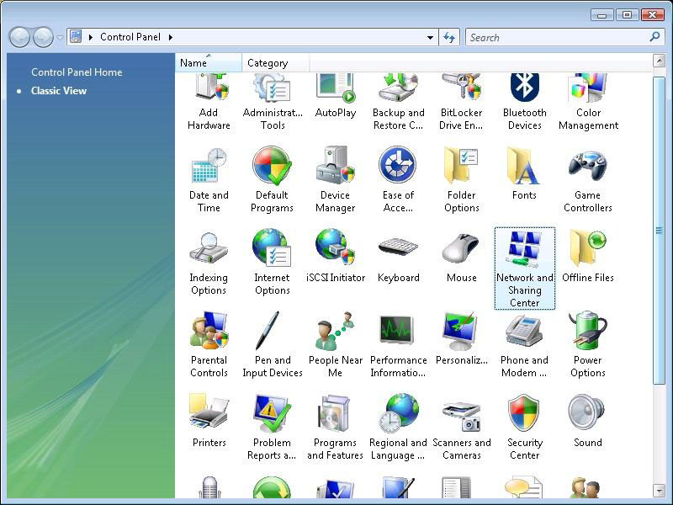Open the Add Hardware applet

pyautogui.click(x=209, y=102)
